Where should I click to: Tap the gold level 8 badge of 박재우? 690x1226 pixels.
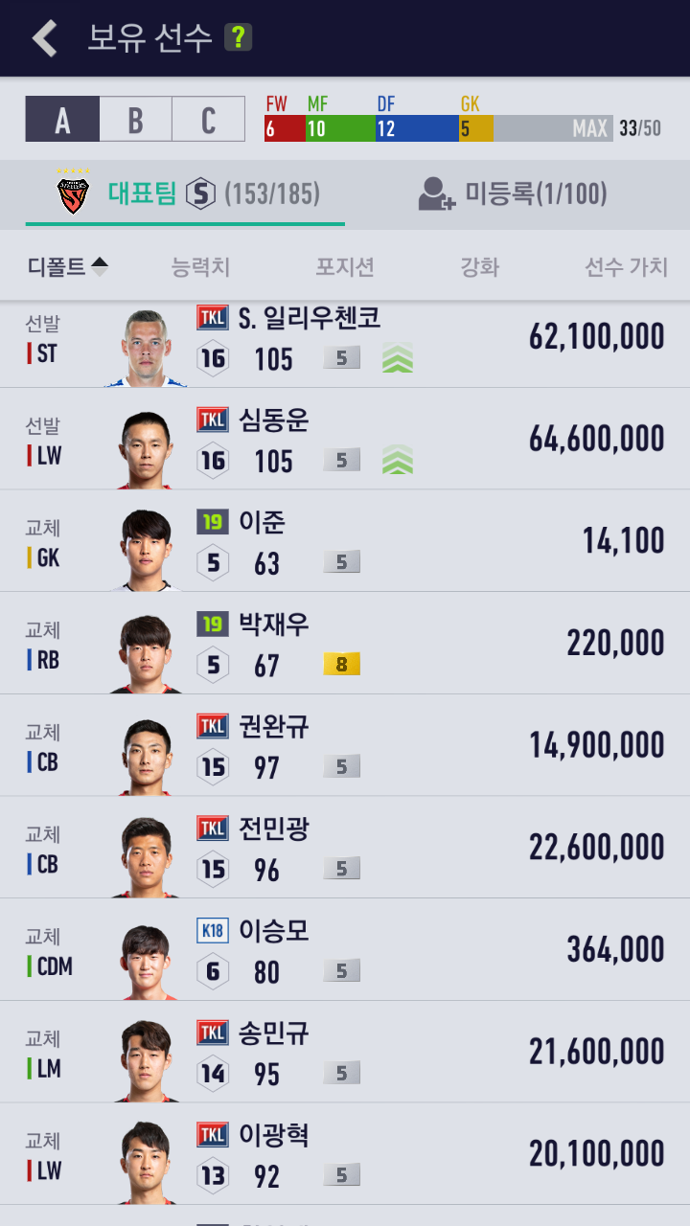[342, 664]
